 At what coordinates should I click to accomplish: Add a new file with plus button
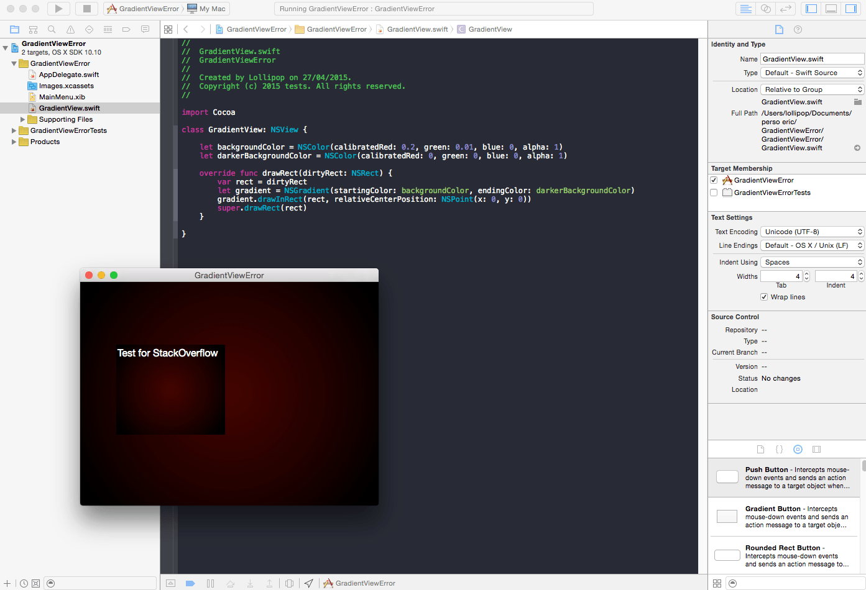[x=7, y=583]
